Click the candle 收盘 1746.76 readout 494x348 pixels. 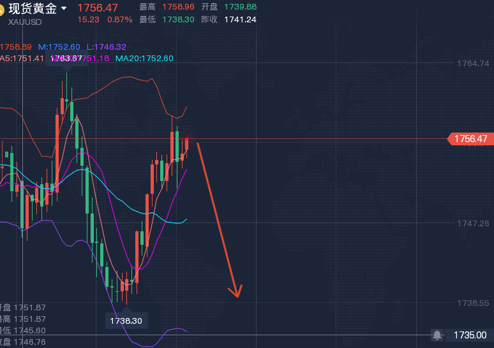click(23, 342)
